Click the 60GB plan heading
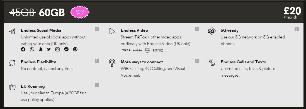The image size is (306, 109). pos(52,13)
